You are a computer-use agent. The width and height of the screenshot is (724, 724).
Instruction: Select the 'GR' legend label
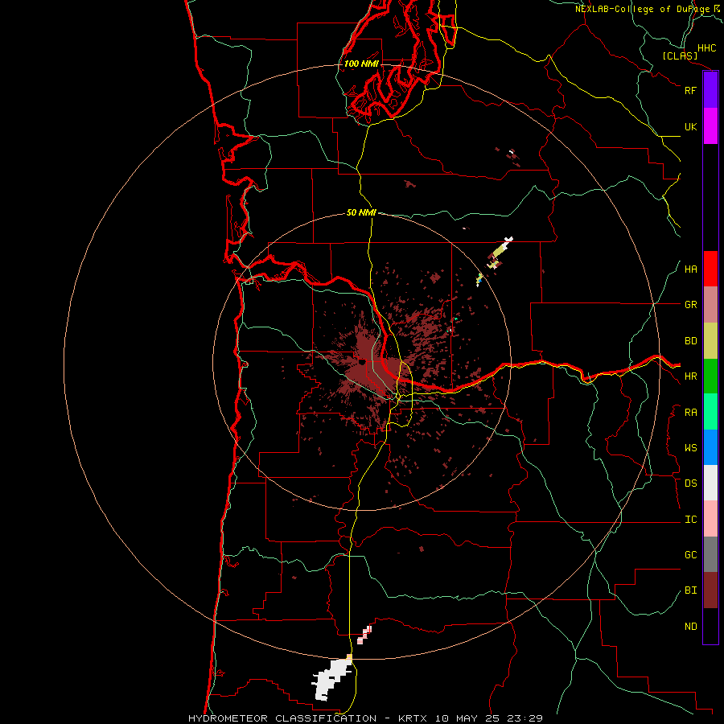pos(690,305)
